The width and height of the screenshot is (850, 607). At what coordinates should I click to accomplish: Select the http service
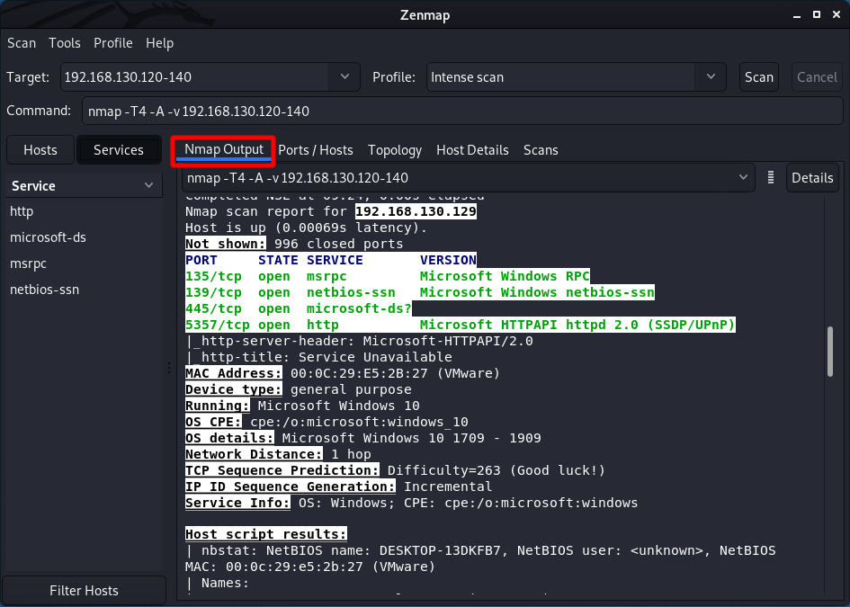coord(84,211)
